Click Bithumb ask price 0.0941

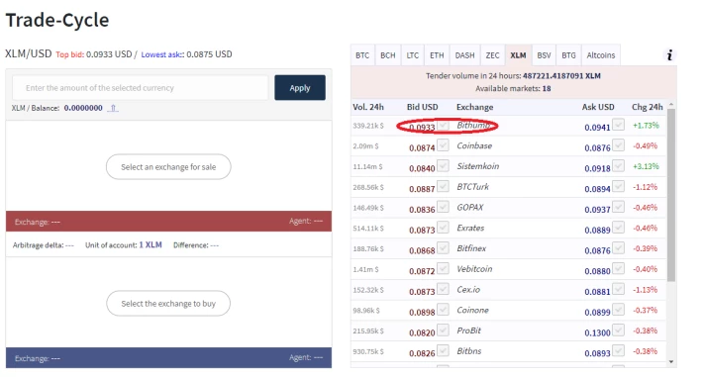[x=597, y=128]
